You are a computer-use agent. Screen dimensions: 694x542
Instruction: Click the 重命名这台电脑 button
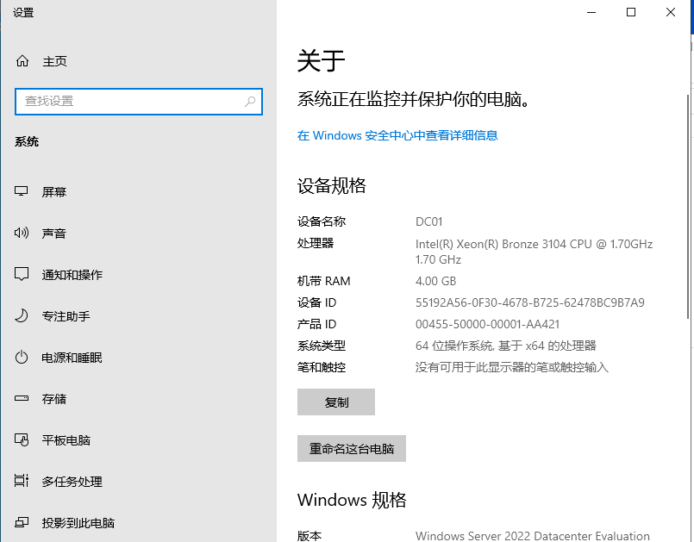click(352, 449)
